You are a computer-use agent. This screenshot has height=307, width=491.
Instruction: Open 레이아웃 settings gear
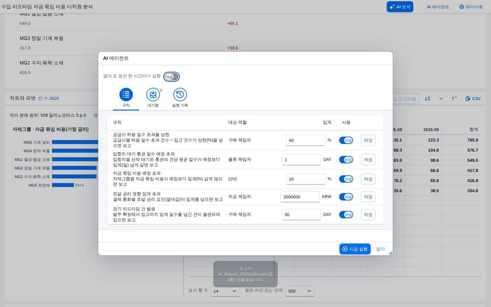click(471, 7)
